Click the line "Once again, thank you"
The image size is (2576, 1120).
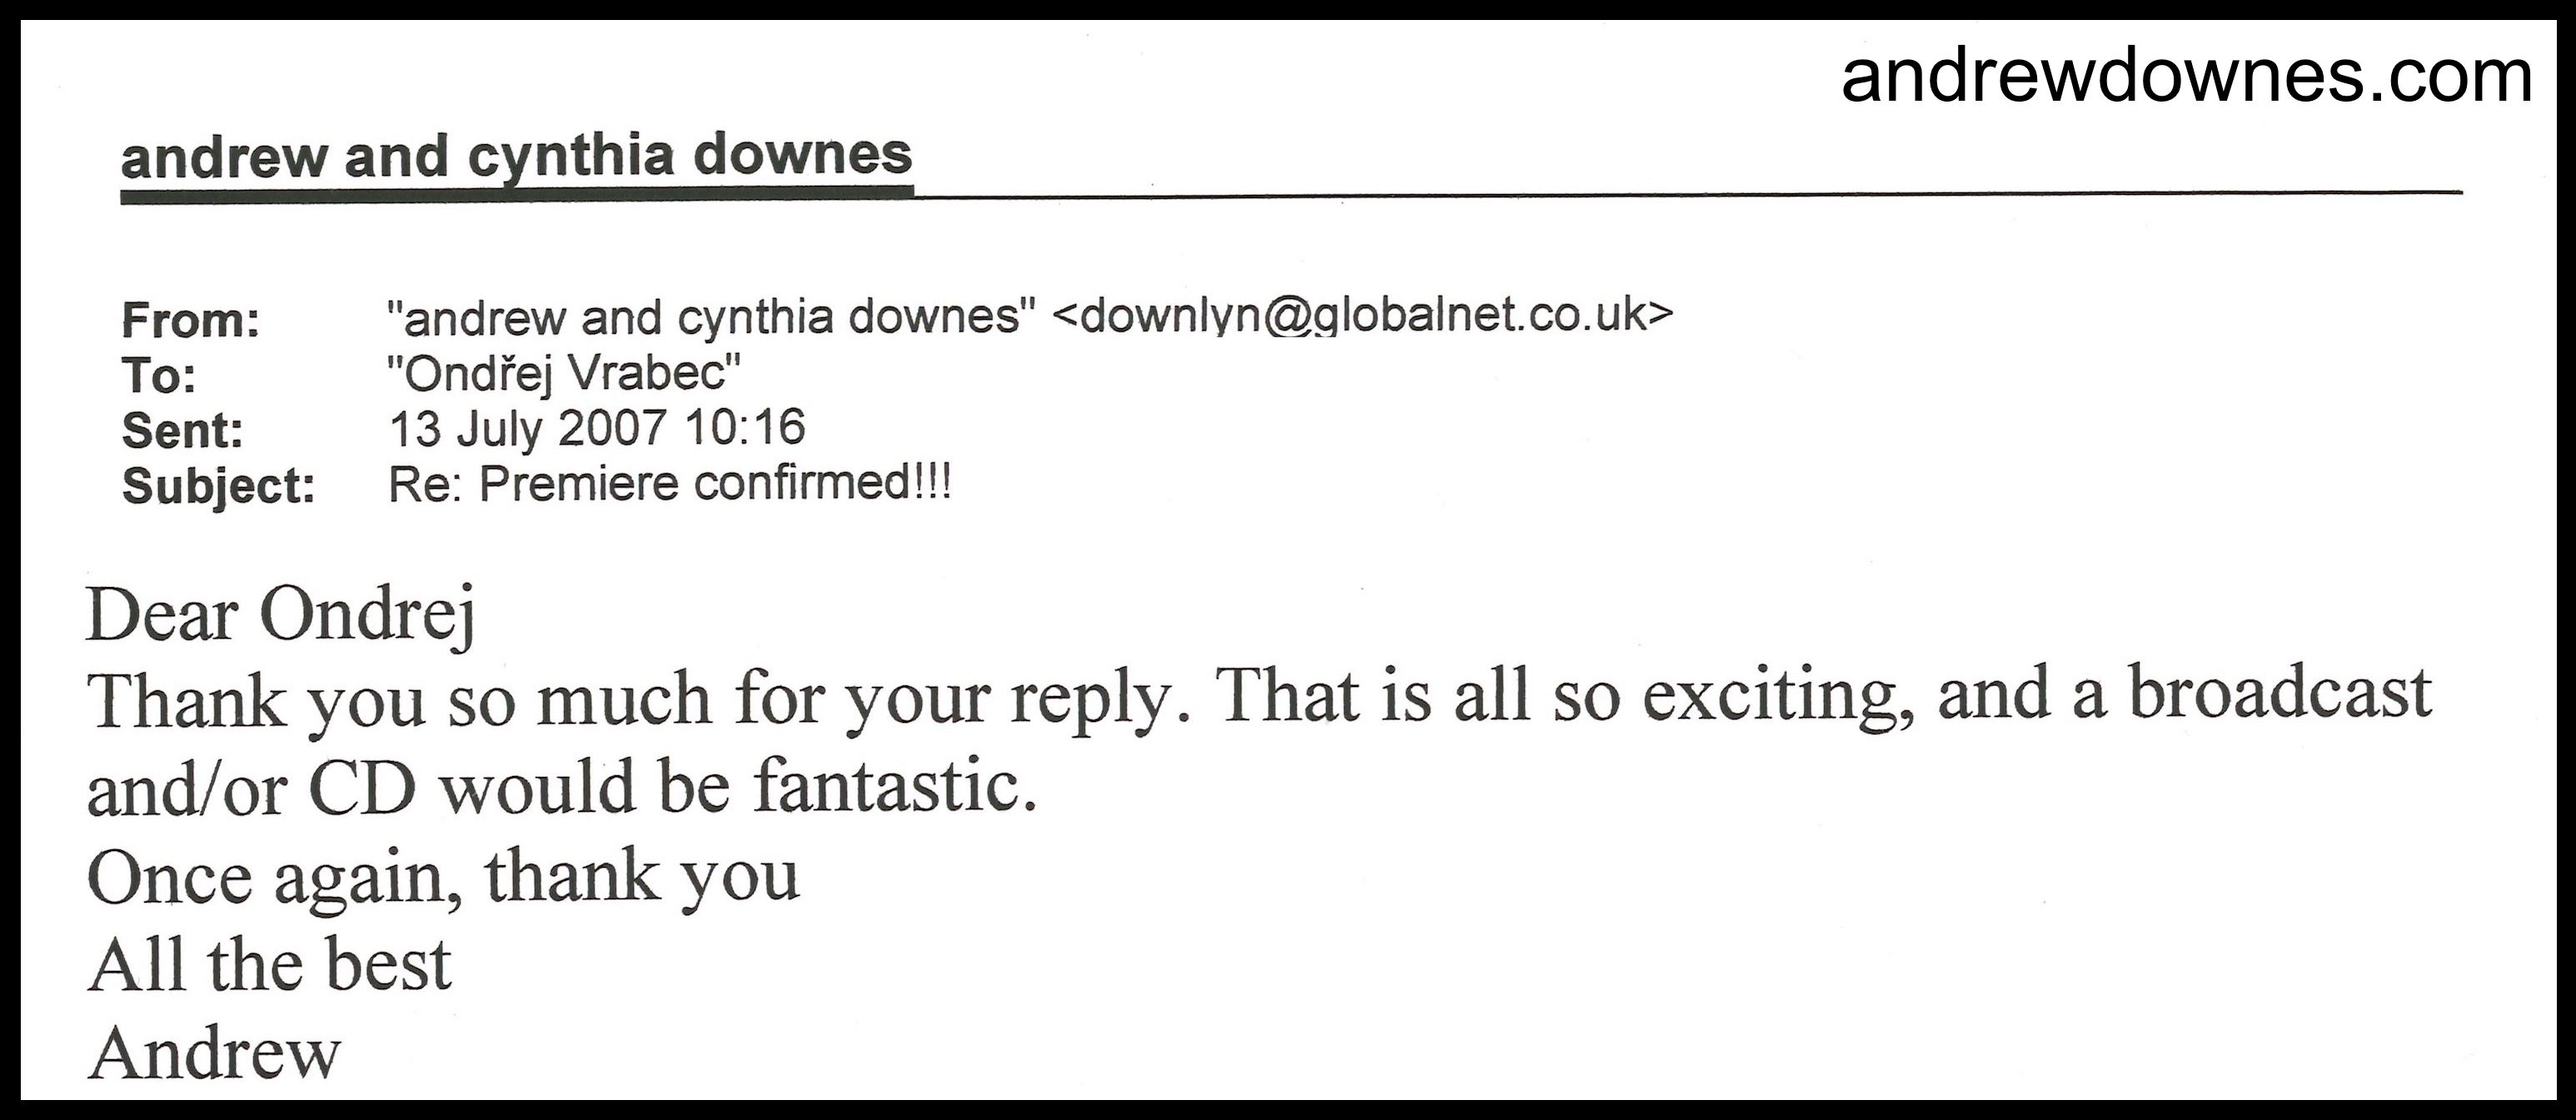[x=443, y=877]
